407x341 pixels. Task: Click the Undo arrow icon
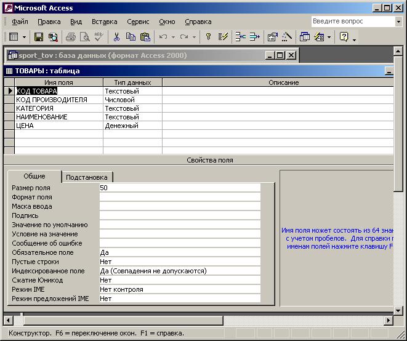pyautogui.click(x=163, y=37)
